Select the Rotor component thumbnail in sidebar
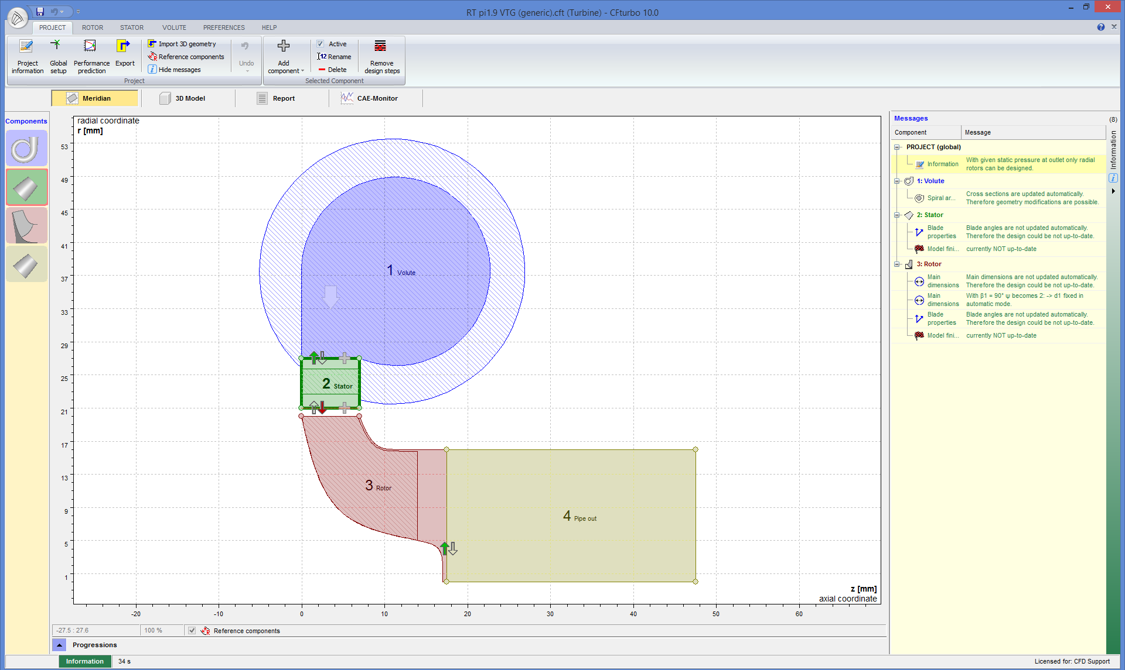This screenshot has height=670, width=1125. [26, 226]
